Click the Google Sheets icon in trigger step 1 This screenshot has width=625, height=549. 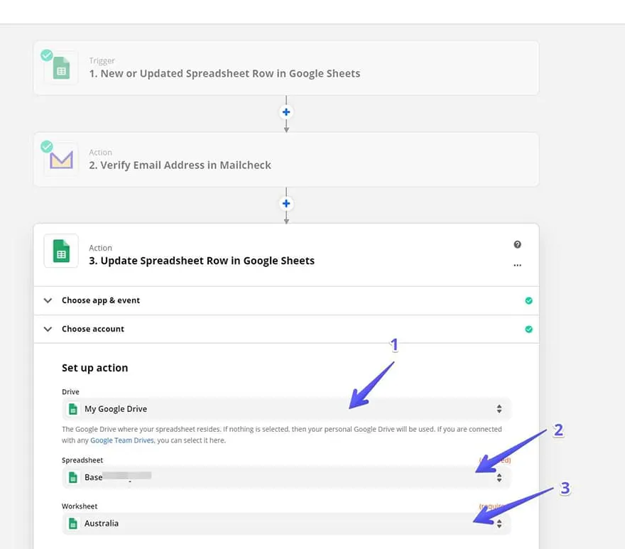62,69
